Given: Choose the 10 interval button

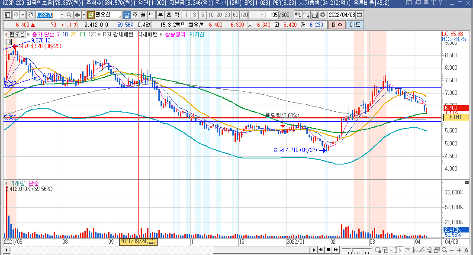Looking at the screenshot, I should [x=211, y=15].
